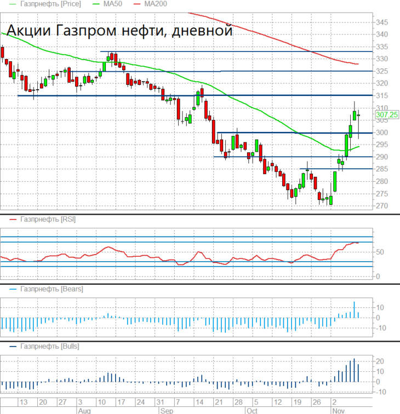Click price axis value 325

382,71
